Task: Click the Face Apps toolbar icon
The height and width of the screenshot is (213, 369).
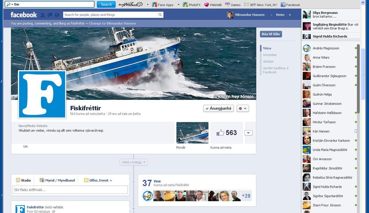Action: click(154, 4)
